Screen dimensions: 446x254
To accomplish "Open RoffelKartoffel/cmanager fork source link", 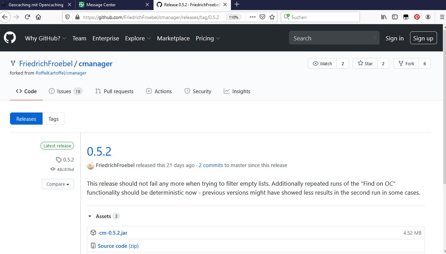I will tap(61, 73).
